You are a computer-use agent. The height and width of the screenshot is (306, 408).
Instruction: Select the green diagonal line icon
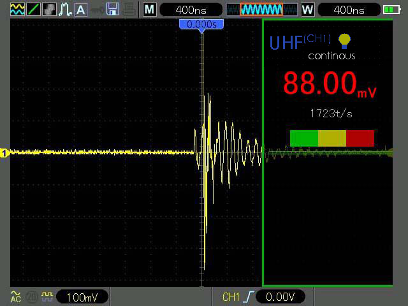tap(34, 10)
